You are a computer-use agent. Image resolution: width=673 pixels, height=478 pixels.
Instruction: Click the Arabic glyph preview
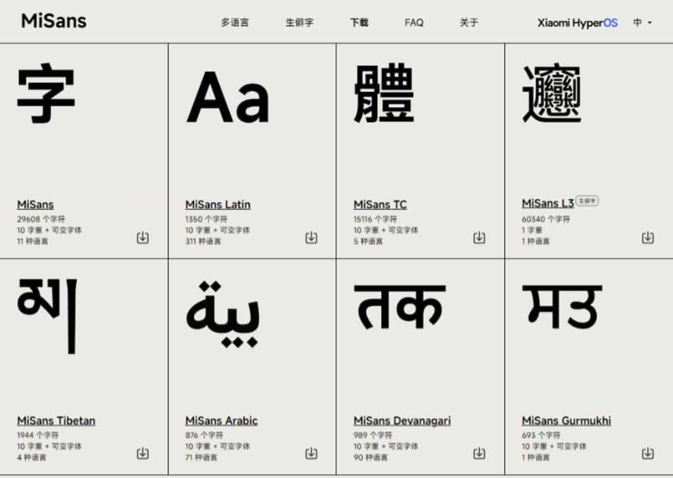pos(223,315)
